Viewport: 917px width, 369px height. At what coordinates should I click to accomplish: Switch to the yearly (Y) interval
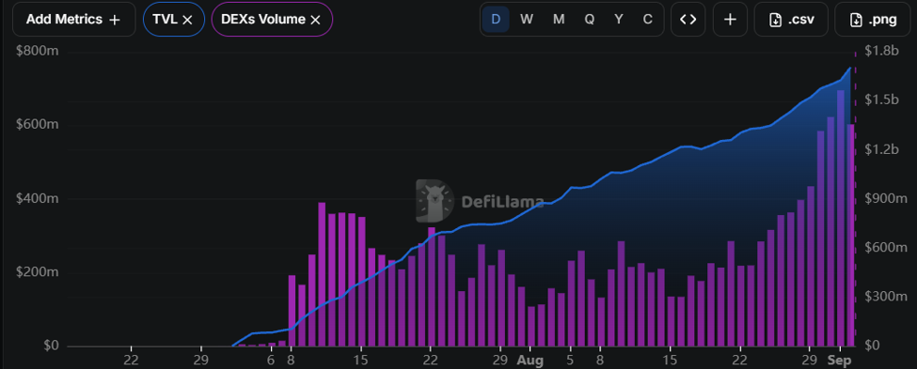click(x=618, y=20)
